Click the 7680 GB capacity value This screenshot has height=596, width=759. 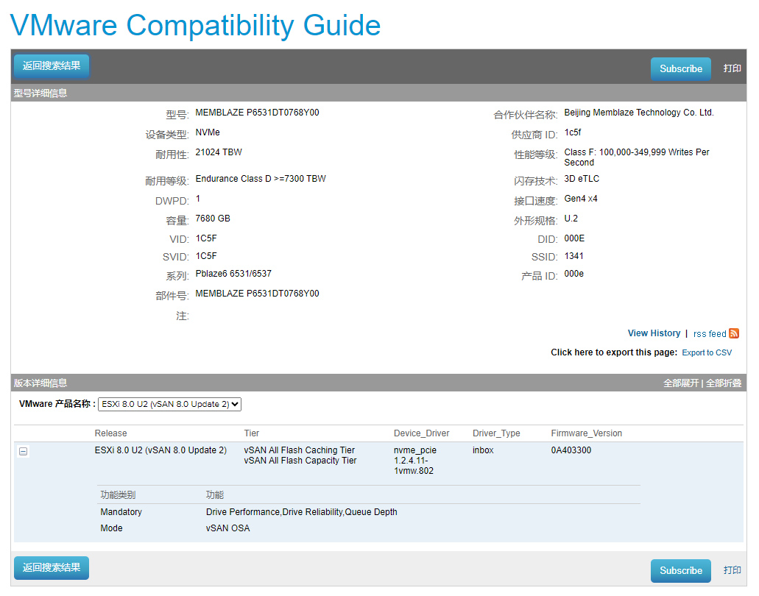point(213,219)
